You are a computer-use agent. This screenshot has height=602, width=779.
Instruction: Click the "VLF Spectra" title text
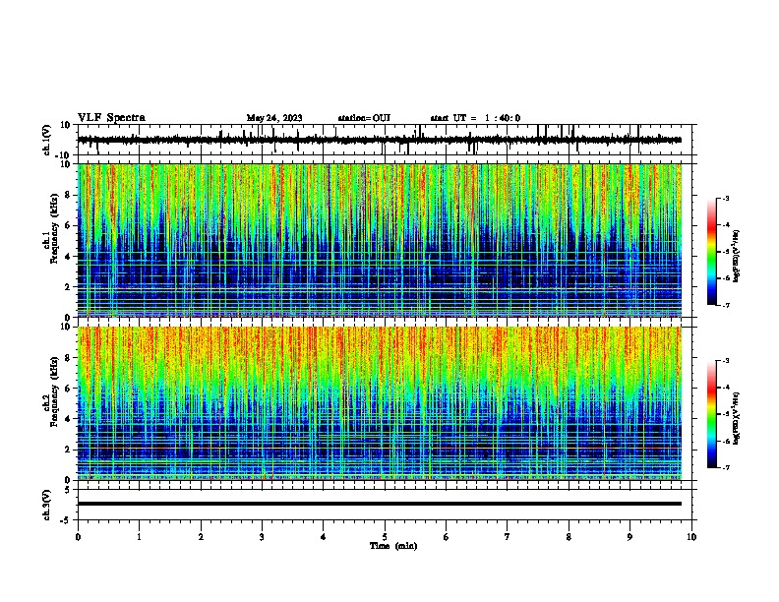click(111, 118)
